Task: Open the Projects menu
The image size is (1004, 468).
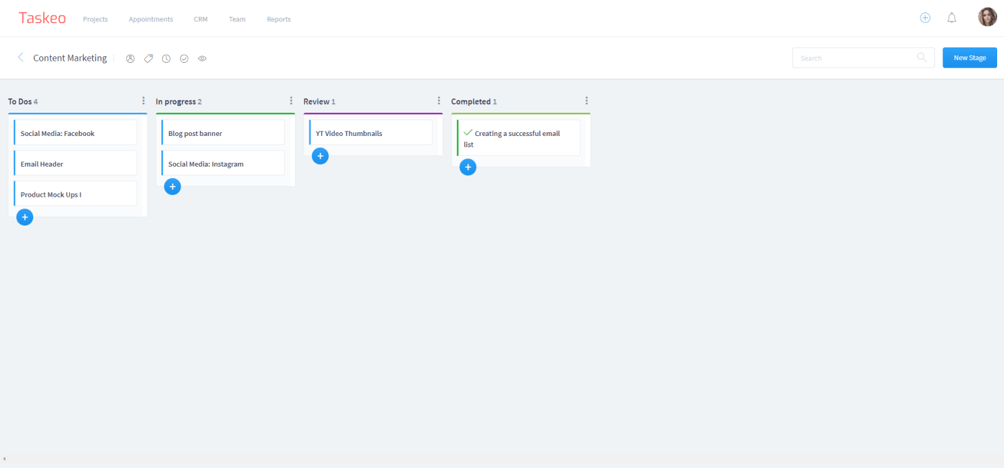Action: point(95,19)
